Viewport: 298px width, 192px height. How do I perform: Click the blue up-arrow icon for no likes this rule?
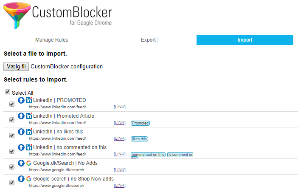[x=21, y=132]
